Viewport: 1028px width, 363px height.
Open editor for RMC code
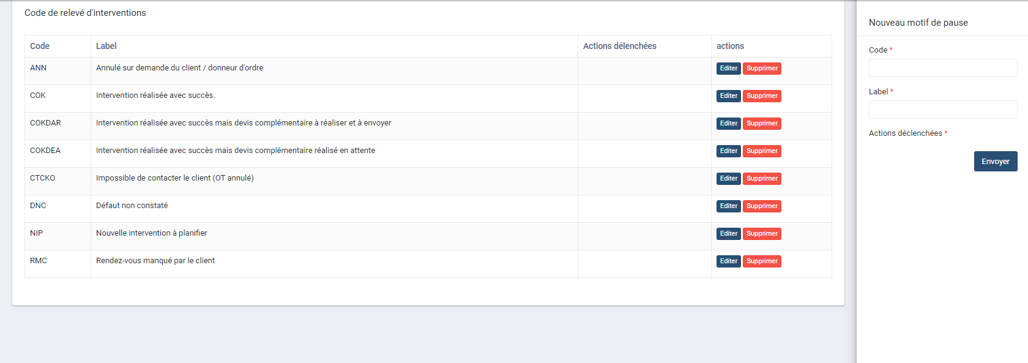tap(728, 261)
